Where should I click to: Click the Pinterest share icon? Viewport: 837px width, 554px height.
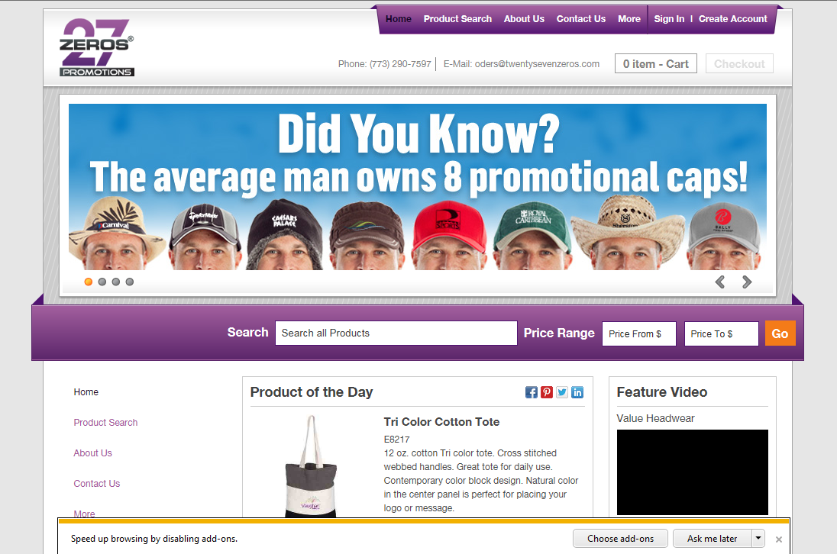(547, 392)
